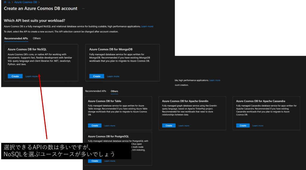Select Recommended APIs tab above the NoSQL card
306x170 pixels.
tap(16, 38)
